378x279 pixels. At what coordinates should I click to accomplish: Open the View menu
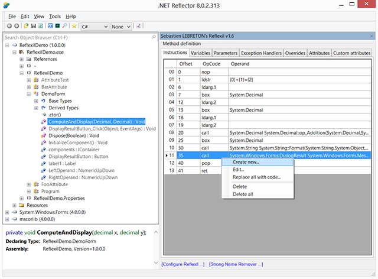[x=39, y=17]
